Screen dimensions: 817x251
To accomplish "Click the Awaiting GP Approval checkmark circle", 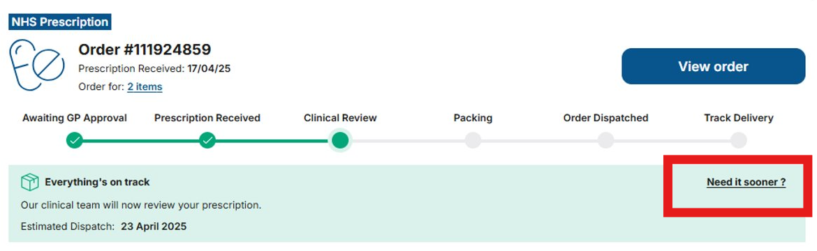I will (x=75, y=140).
